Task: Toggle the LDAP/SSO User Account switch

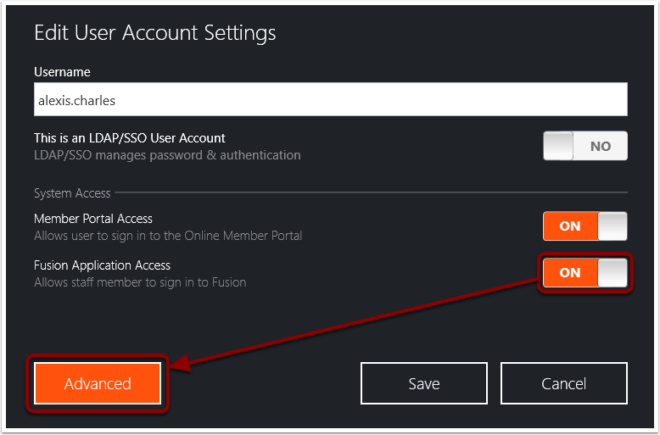Action: tap(585, 146)
